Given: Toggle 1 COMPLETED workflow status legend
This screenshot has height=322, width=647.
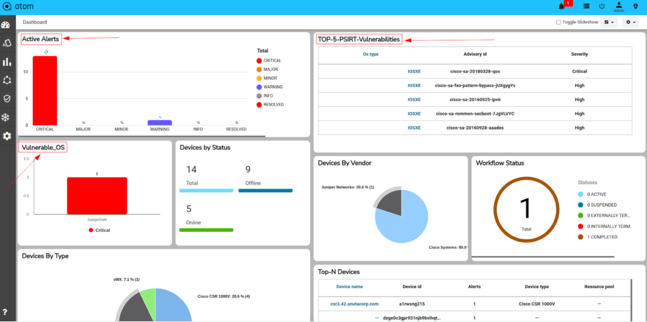Looking at the screenshot, I should tap(598, 237).
